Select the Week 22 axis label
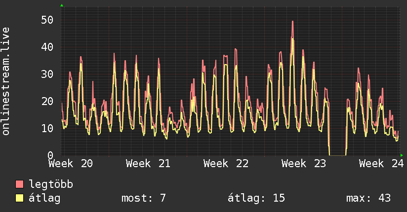Screen dimensions: 407x212 tap(226, 164)
